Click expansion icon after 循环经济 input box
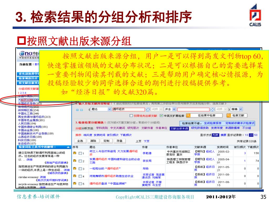Image resolution: width=269 pixels, height=202 pixels. [148, 109]
